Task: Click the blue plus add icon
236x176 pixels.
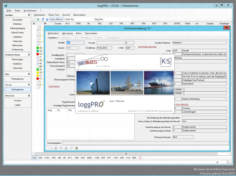Action: point(47,19)
